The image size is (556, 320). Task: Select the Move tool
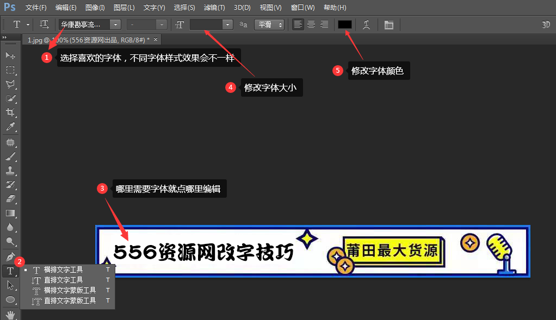(x=10, y=56)
